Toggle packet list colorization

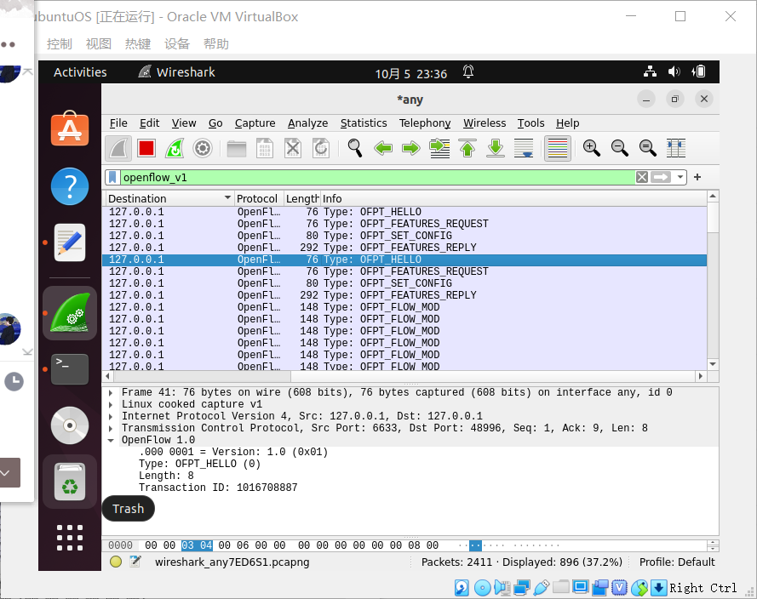(x=557, y=148)
